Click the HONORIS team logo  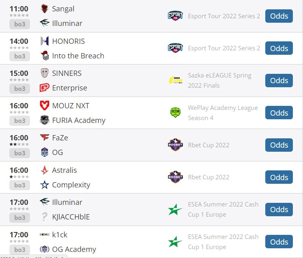click(x=45, y=41)
